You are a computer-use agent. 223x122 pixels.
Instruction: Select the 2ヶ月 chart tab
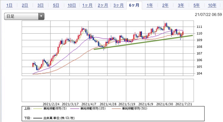(x=103, y=5)
